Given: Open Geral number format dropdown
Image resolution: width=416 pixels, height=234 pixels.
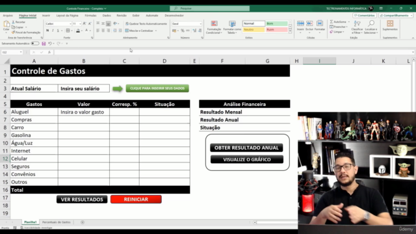Looking at the screenshot, I should 200,23.
